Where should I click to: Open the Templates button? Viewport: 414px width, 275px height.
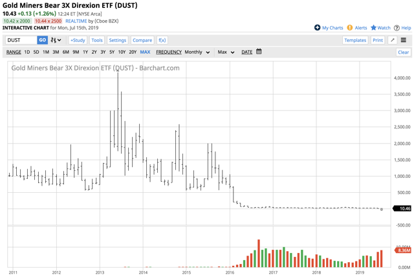(x=355, y=40)
